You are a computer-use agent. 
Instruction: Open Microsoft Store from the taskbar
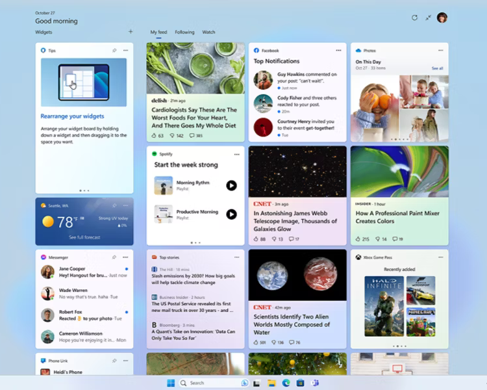pyautogui.click(x=300, y=383)
